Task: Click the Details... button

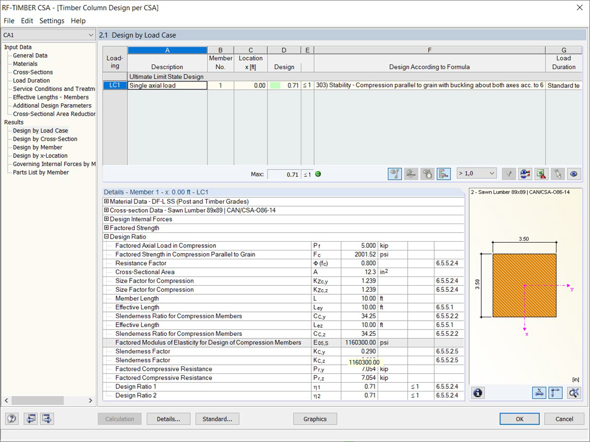Action: pos(168,418)
